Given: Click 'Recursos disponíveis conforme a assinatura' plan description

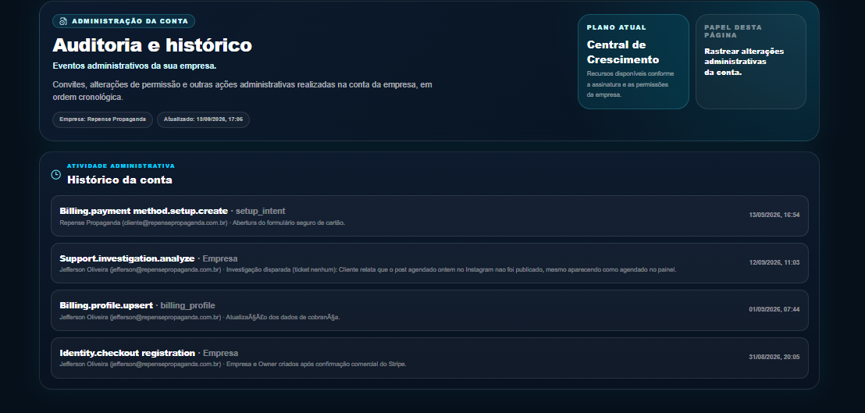Looking at the screenshot, I should [630, 84].
